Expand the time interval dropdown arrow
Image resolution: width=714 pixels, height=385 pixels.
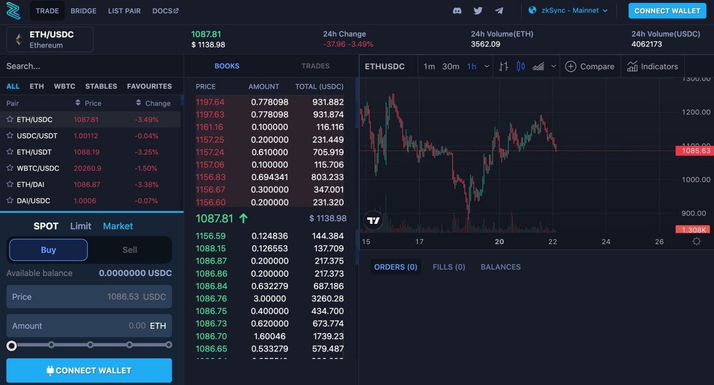point(487,66)
